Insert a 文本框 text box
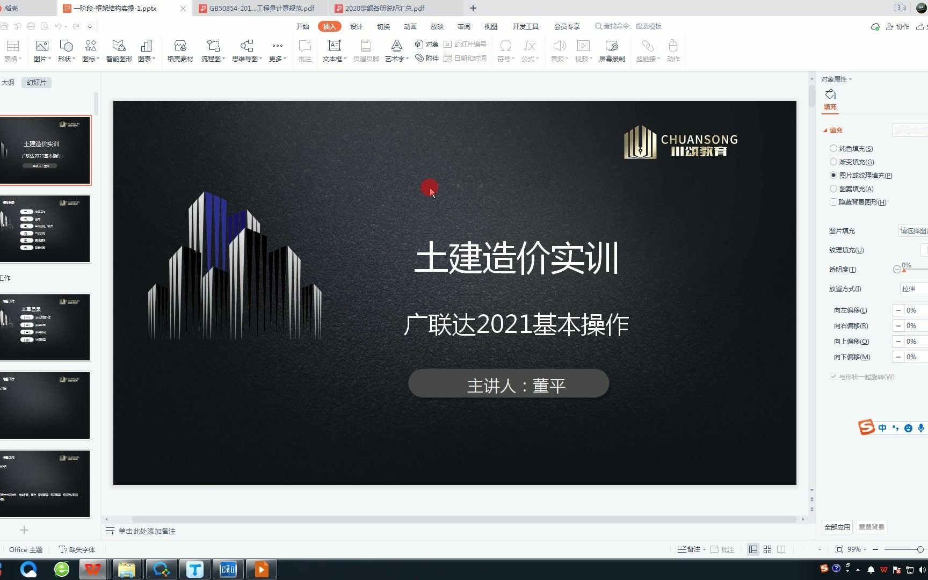Screen dimensions: 928x580 click(x=334, y=51)
